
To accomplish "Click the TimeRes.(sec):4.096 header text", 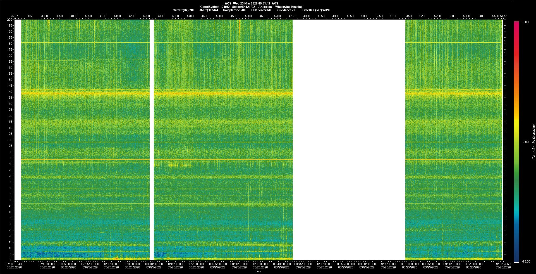I will [x=316, y=10].
